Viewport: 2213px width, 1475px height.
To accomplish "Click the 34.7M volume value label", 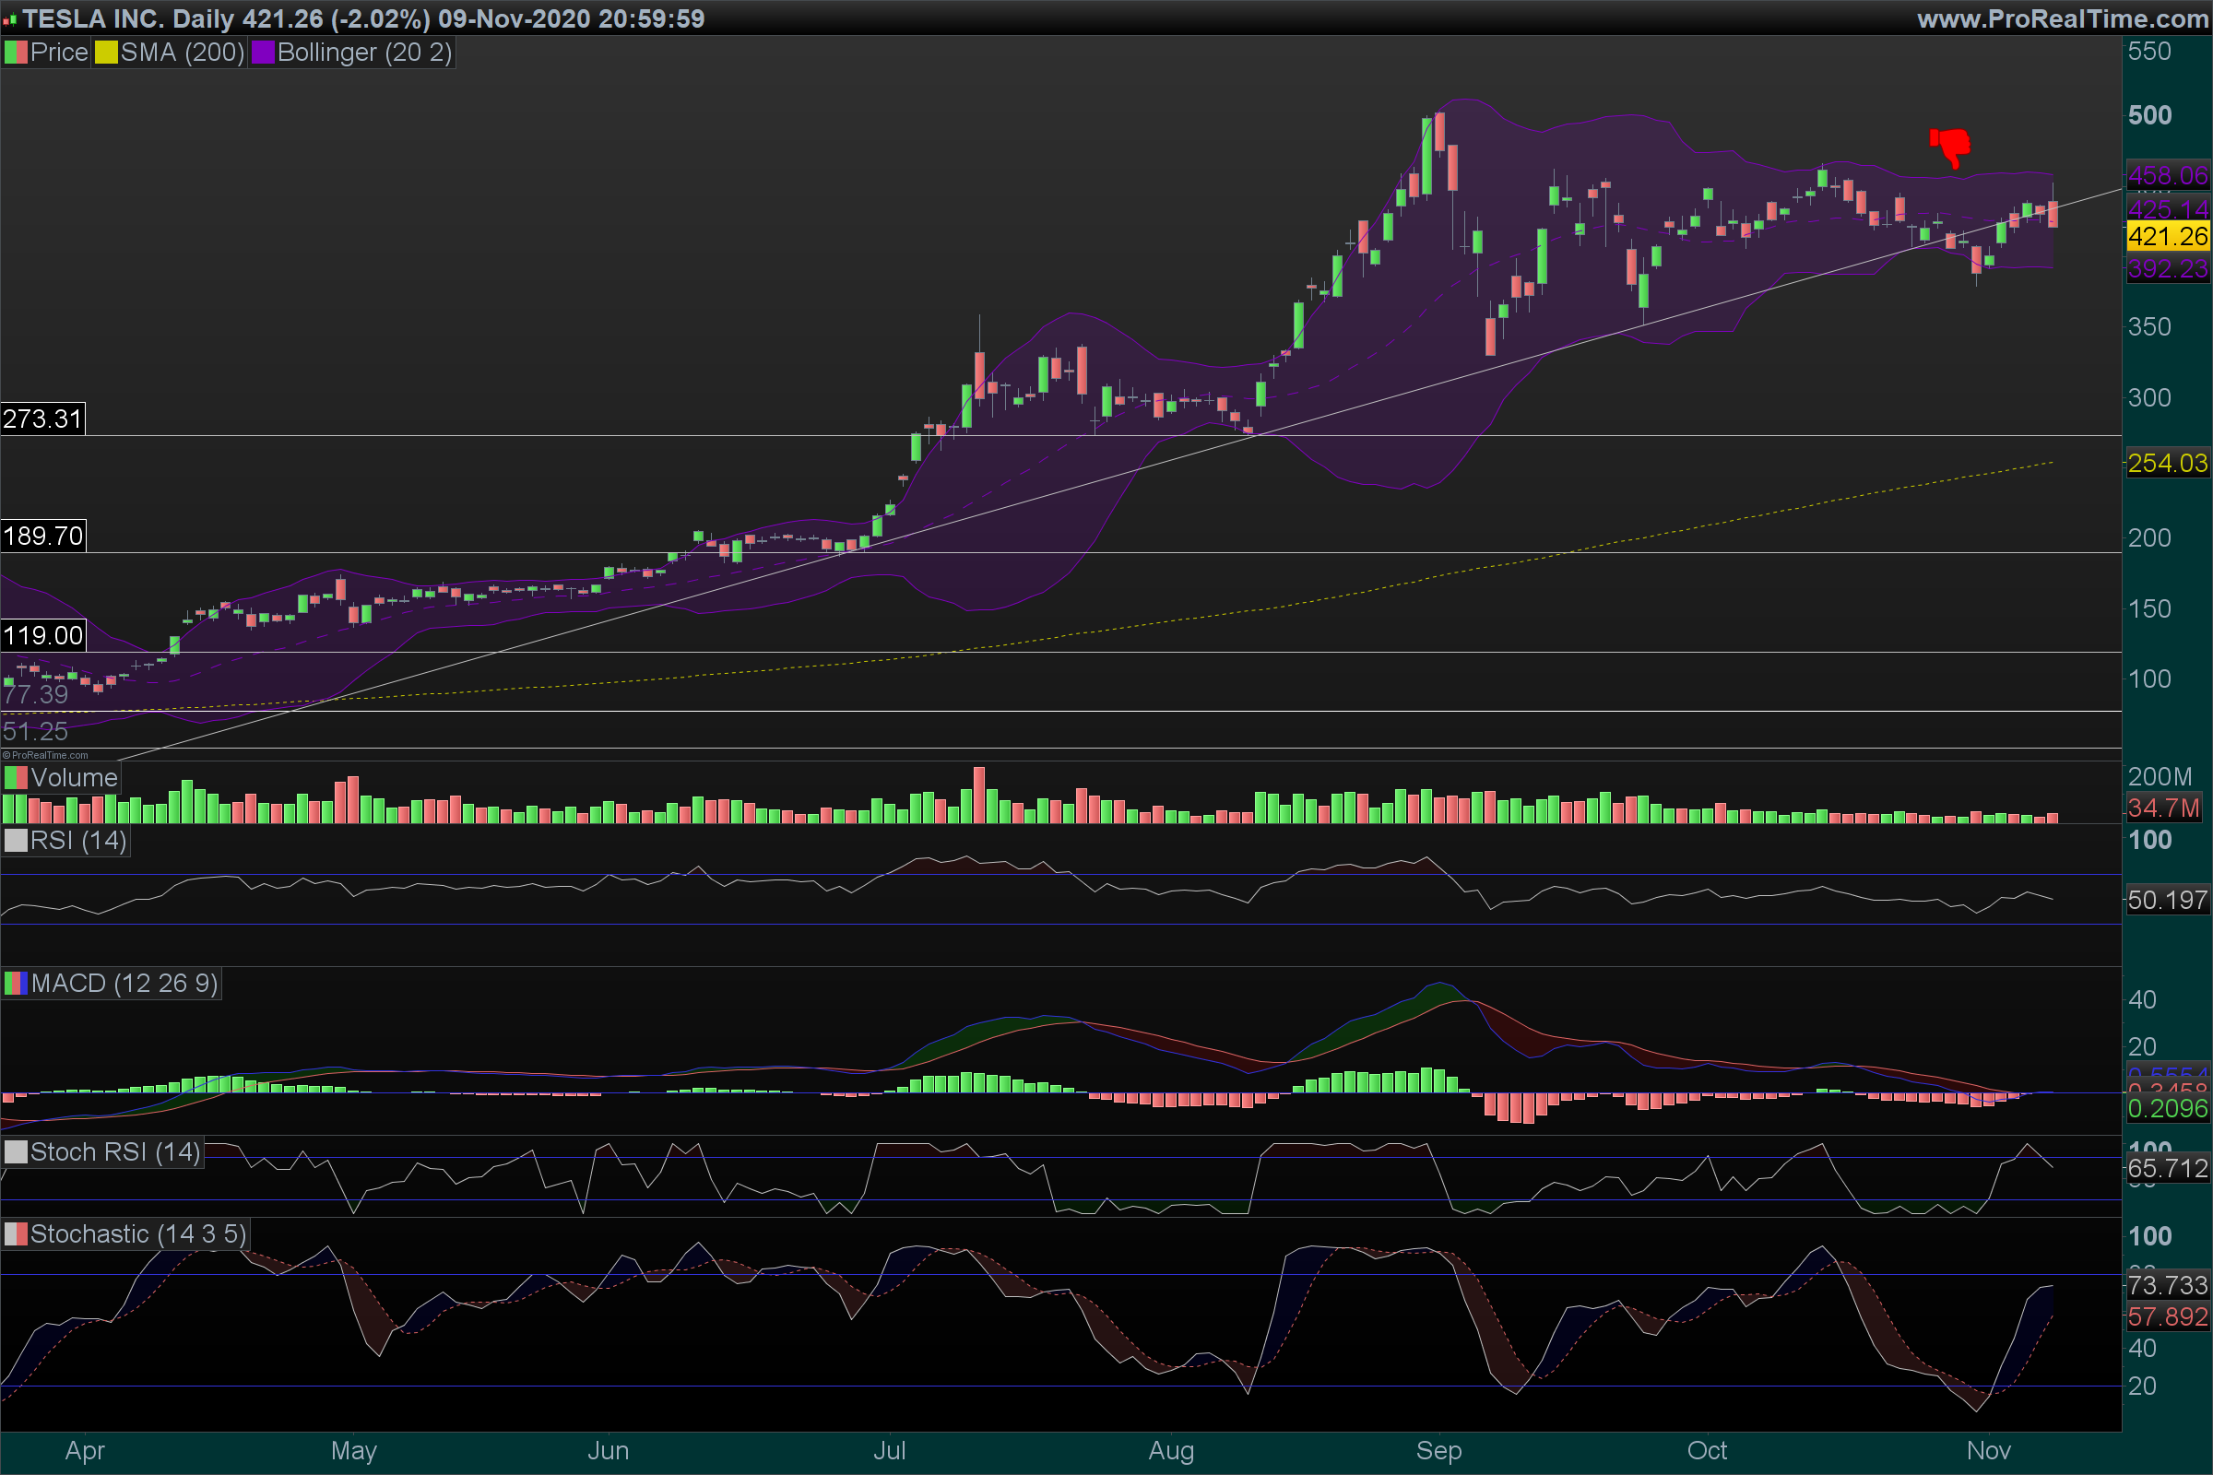I will point(2164,808).
